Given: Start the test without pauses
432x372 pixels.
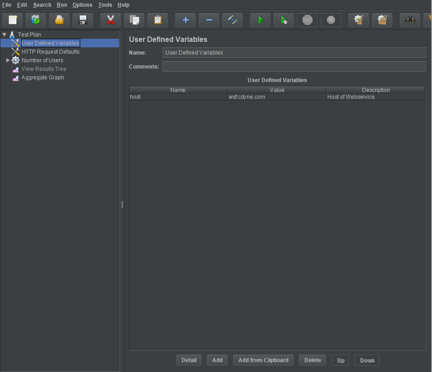Looking at the screenshot, I should pyautogui.click(x=284, y=19).
